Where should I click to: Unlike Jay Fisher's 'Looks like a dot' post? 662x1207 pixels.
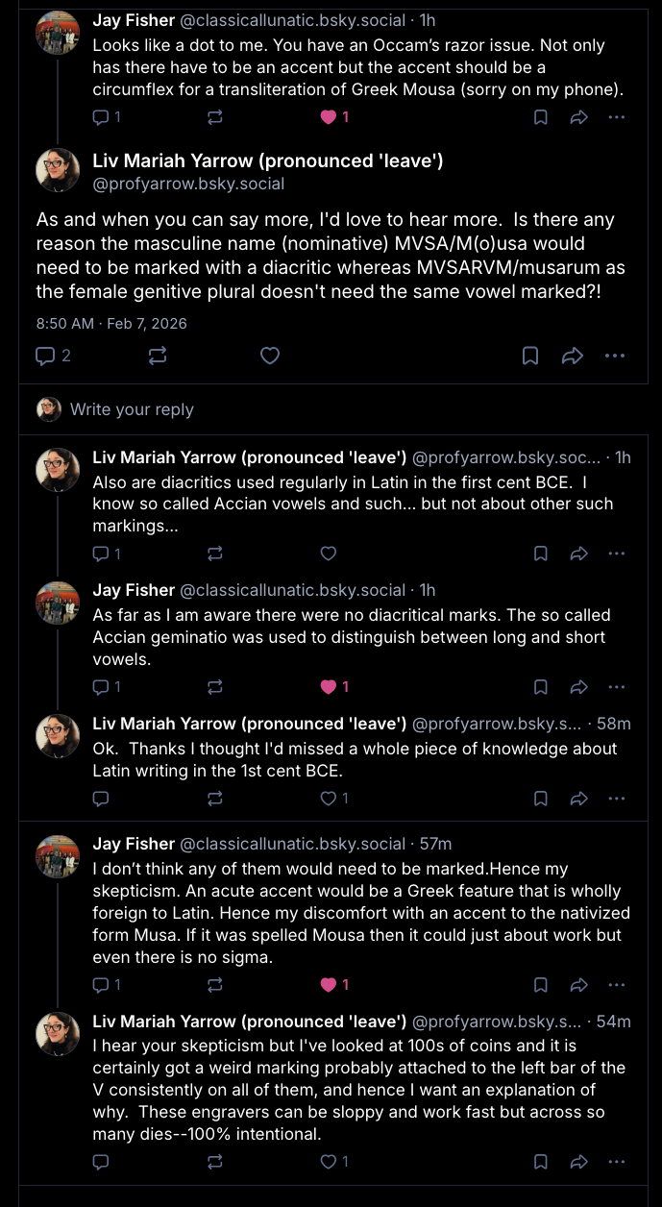click(329, 117)
